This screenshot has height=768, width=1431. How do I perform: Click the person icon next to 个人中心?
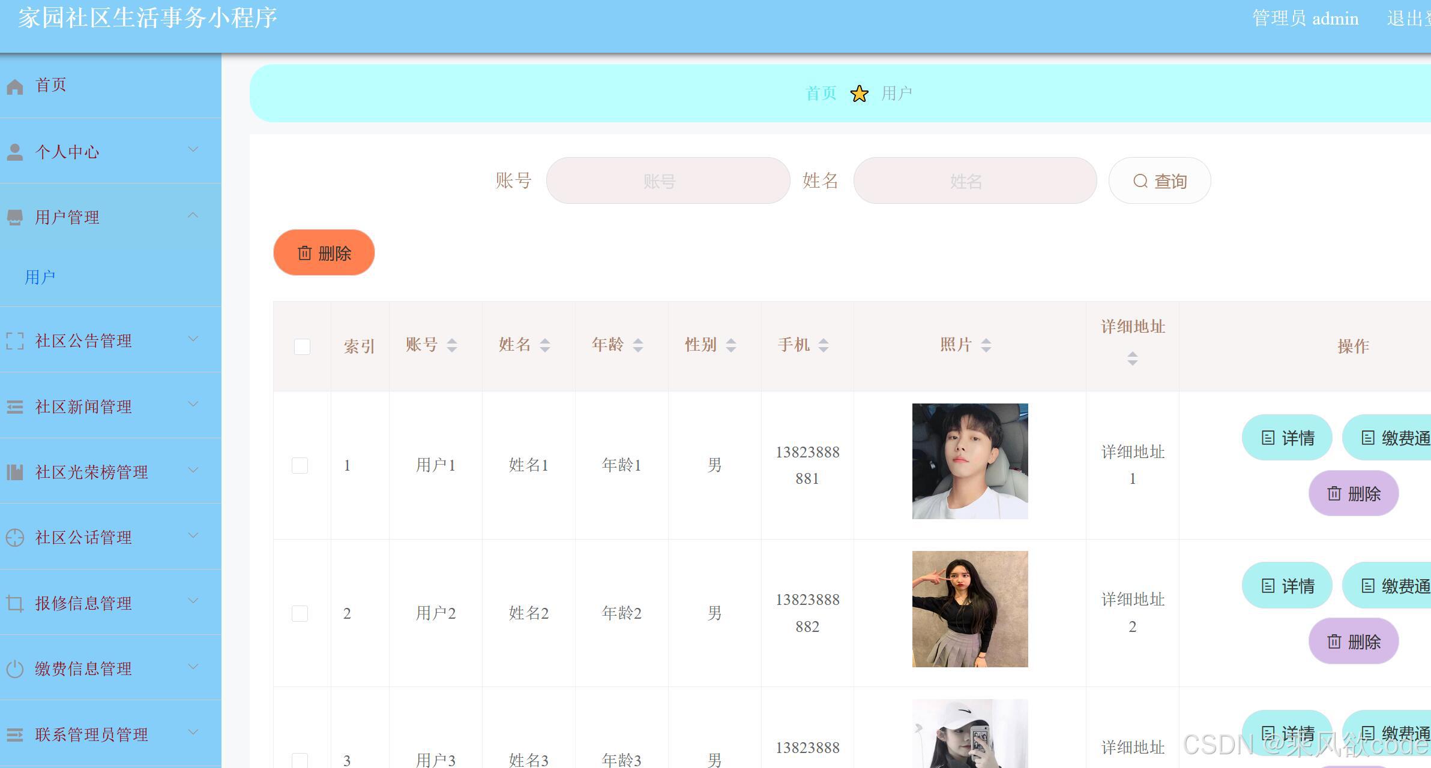click(x=15, y=152)
